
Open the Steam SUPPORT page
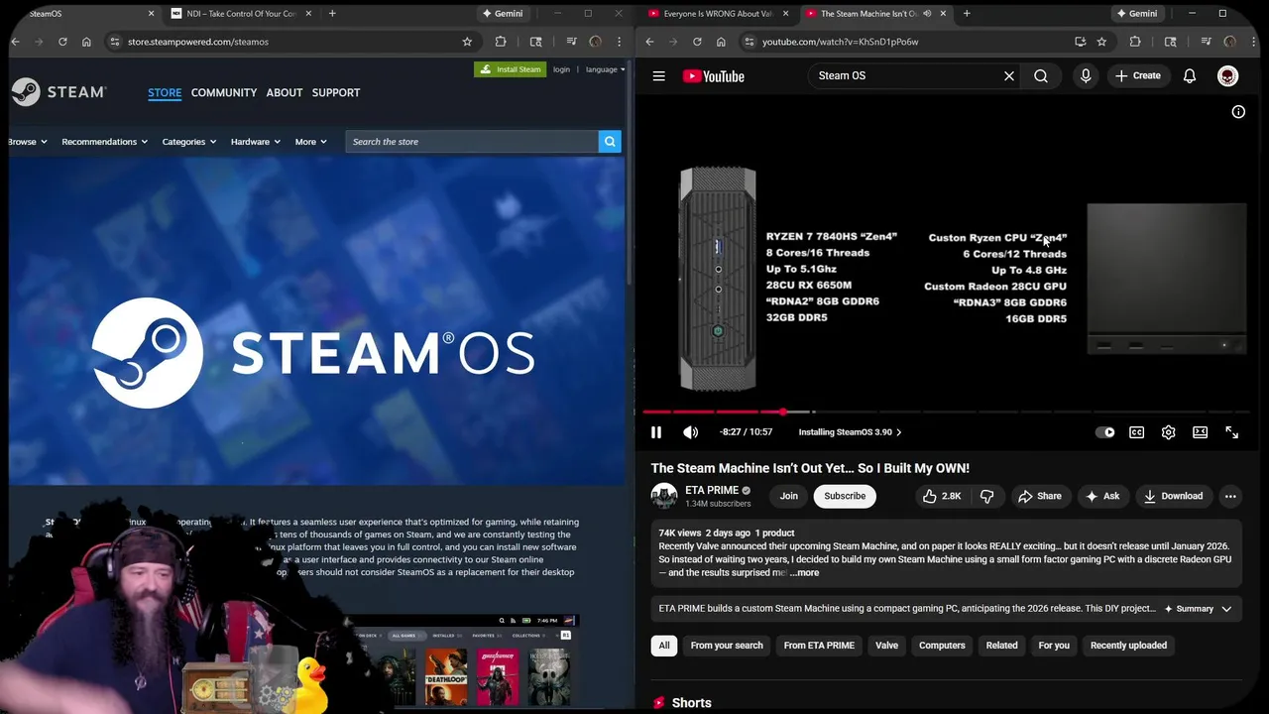click(336, 92)
